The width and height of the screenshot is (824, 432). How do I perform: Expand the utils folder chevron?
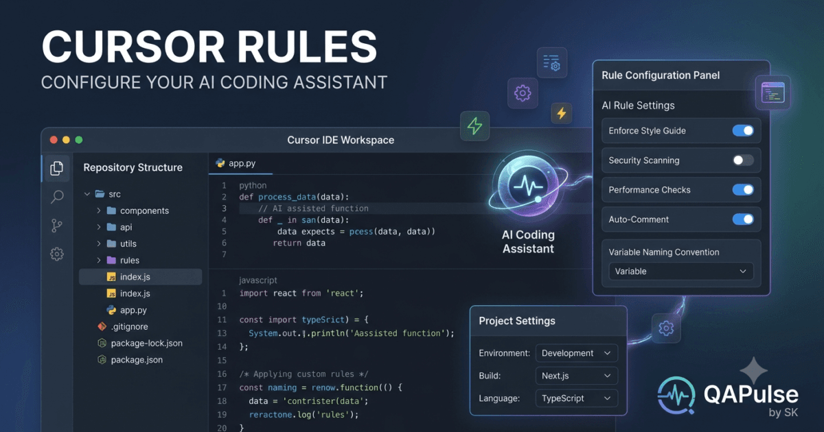point(99,243)
